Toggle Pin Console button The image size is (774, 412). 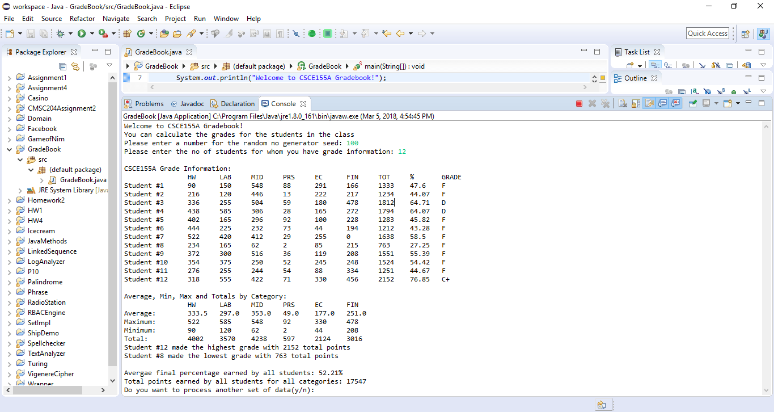692,103
